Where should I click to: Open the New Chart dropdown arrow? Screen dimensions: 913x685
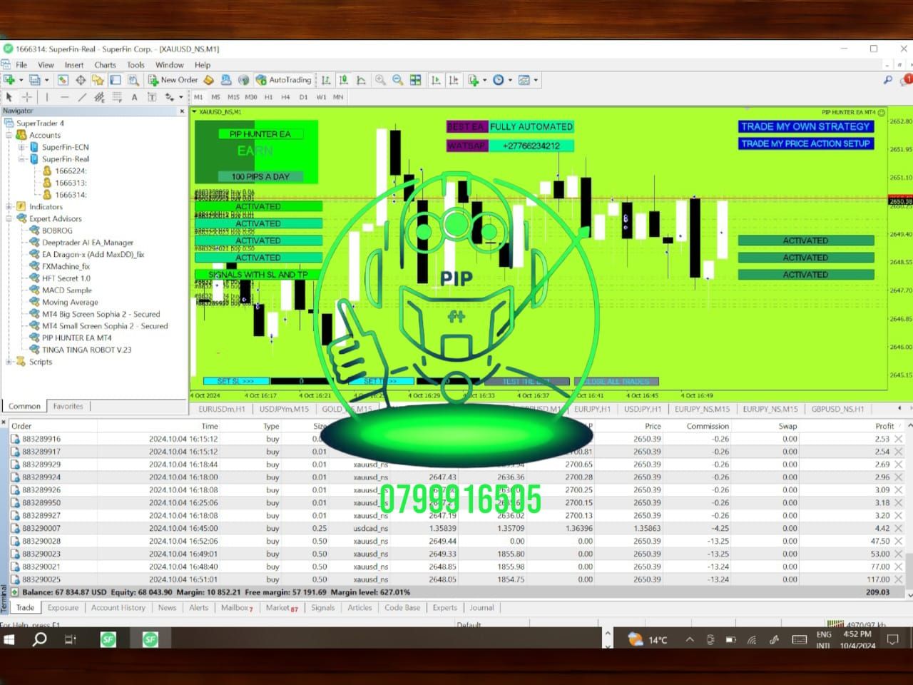pyautogui.click(x=21, y=80)
